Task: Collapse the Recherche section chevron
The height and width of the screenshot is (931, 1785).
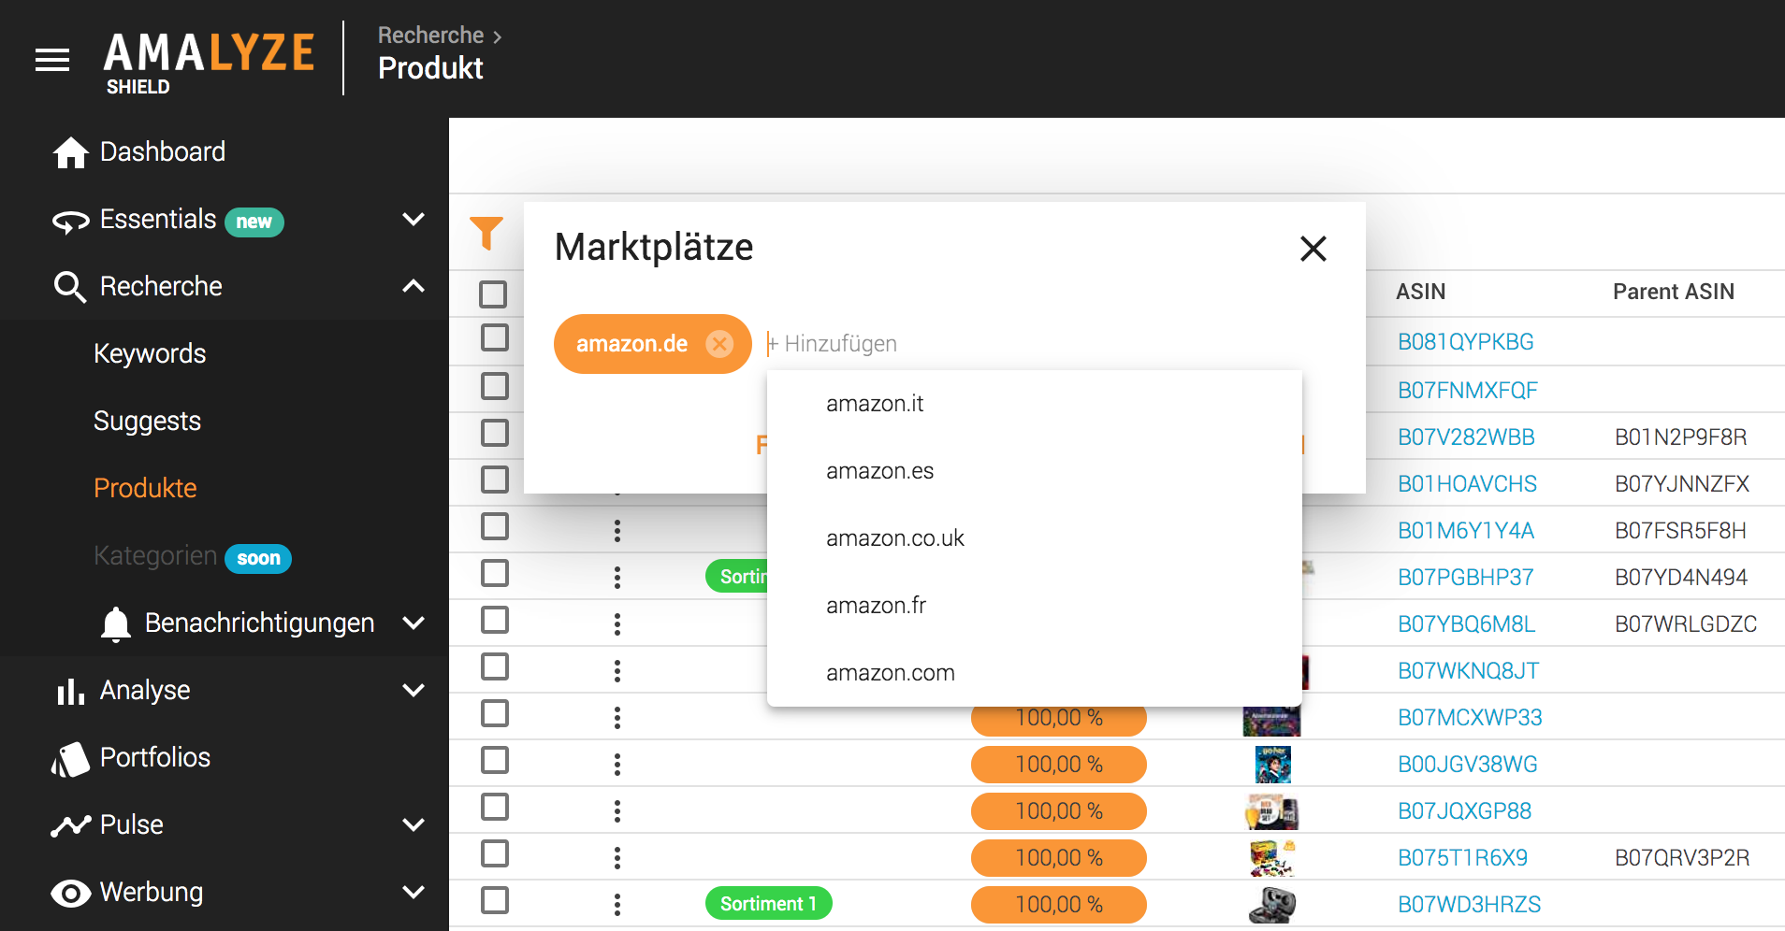Action: tap(414, 287)
